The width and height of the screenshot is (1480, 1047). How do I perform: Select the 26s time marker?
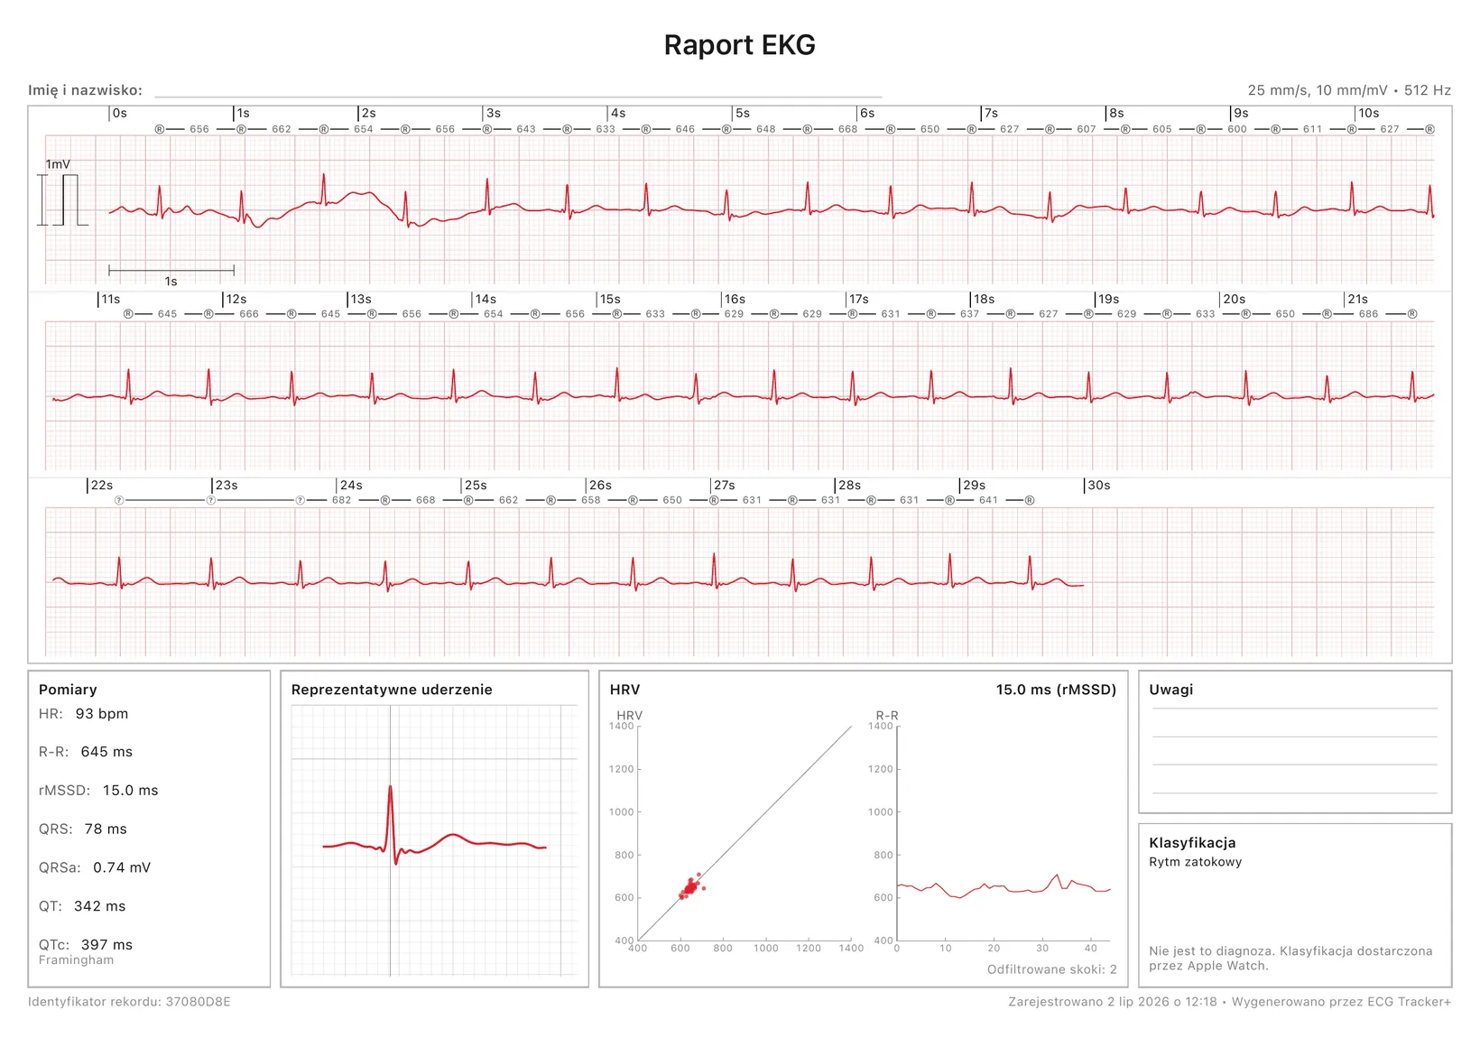(599, 486)
